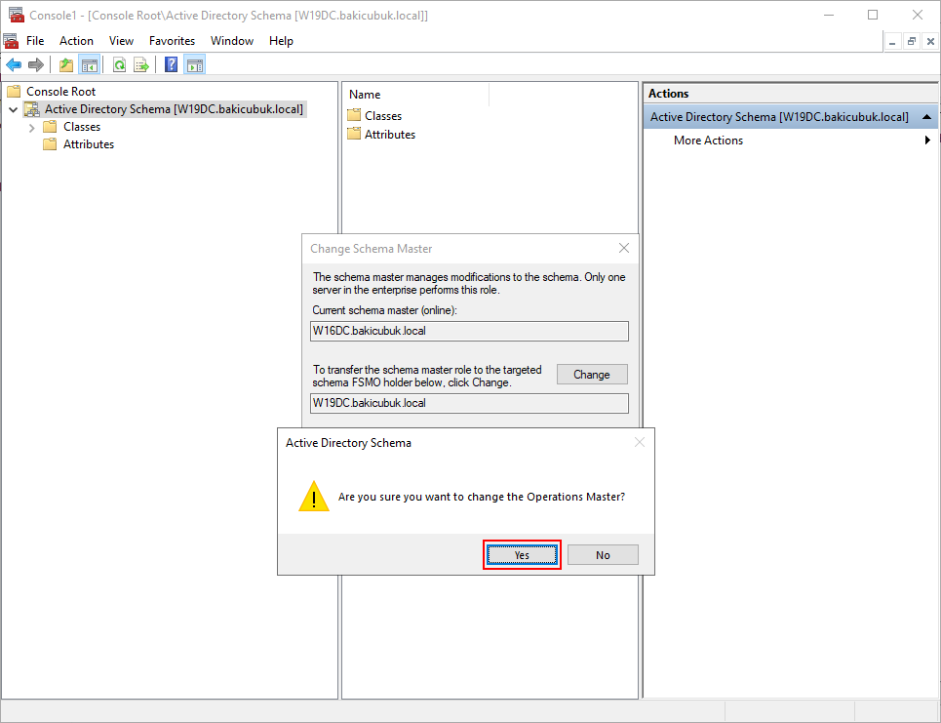Click the yellow warning triangle icon
Image resolution: width=941 pixels, height=723 pixels.
[314, 496]
